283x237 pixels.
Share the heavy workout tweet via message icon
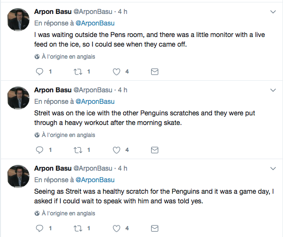coord(154,150)
